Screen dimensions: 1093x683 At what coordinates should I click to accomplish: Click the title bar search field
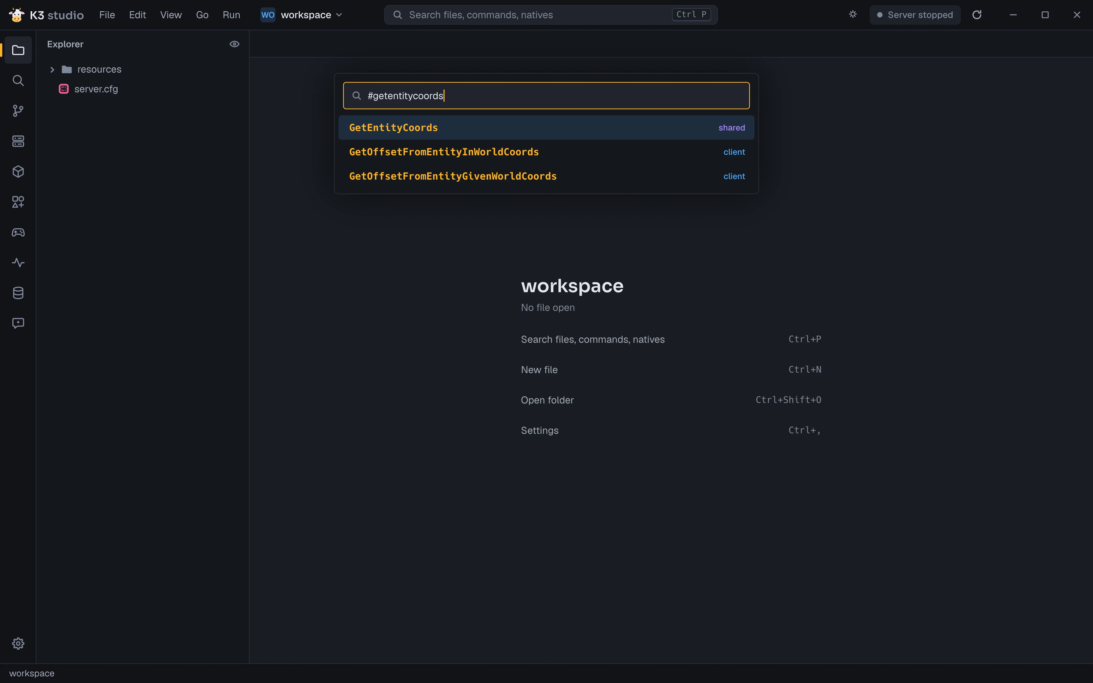click(551, 15)
